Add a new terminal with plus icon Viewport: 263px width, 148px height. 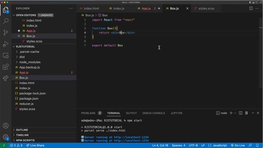click(231, 113)
